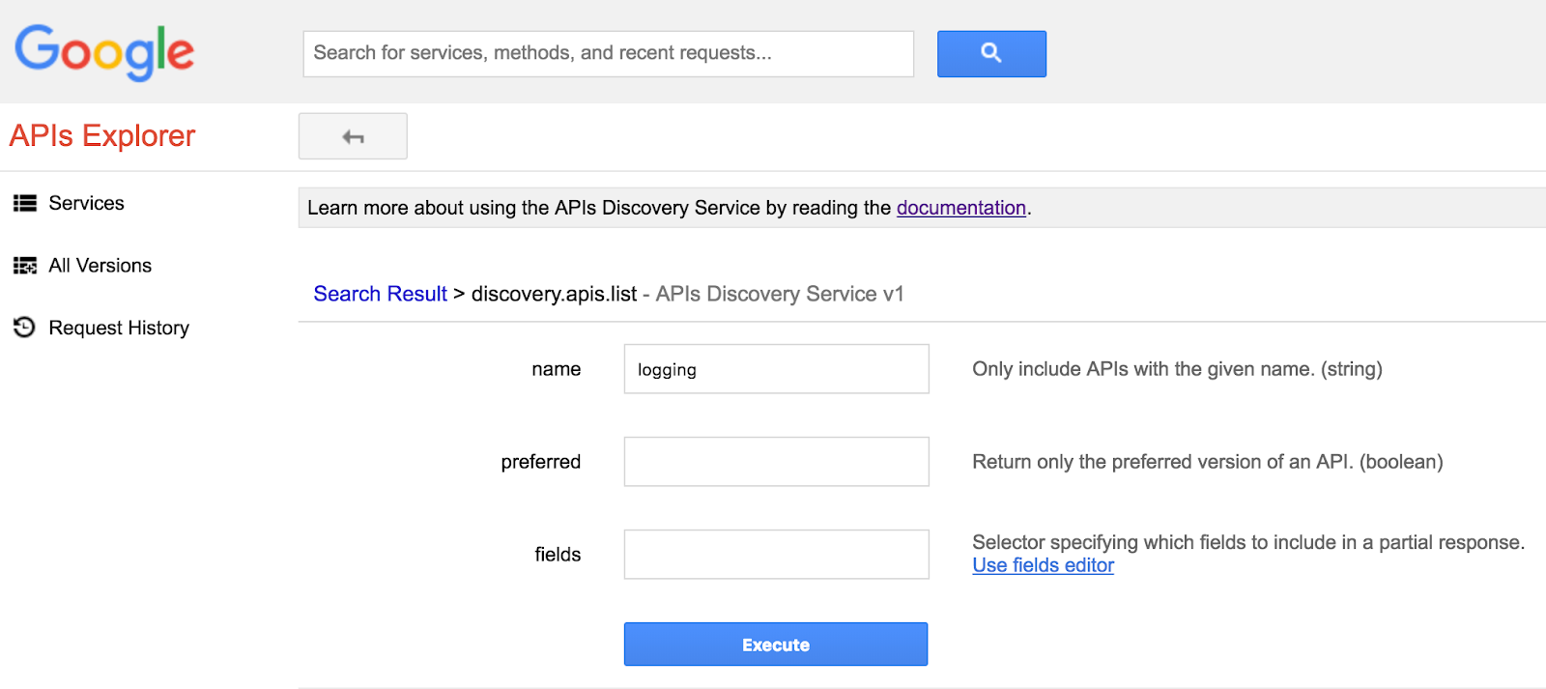The width and height of the screenshot is (1546, 689).
Task: Open the documentation link
Action: point(961,208)
